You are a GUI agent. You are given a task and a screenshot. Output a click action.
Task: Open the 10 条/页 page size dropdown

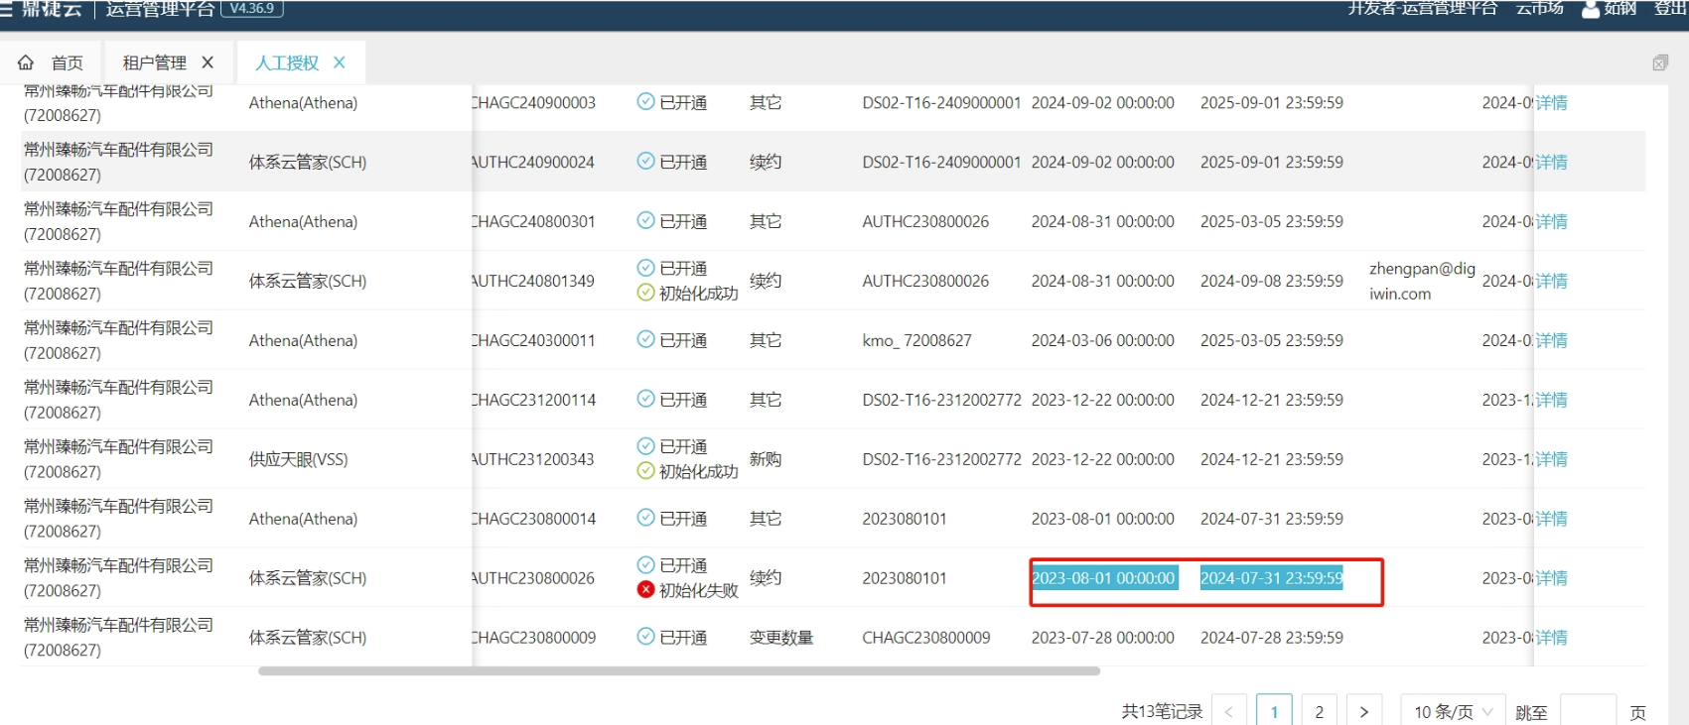click(x=1453, y=711)
